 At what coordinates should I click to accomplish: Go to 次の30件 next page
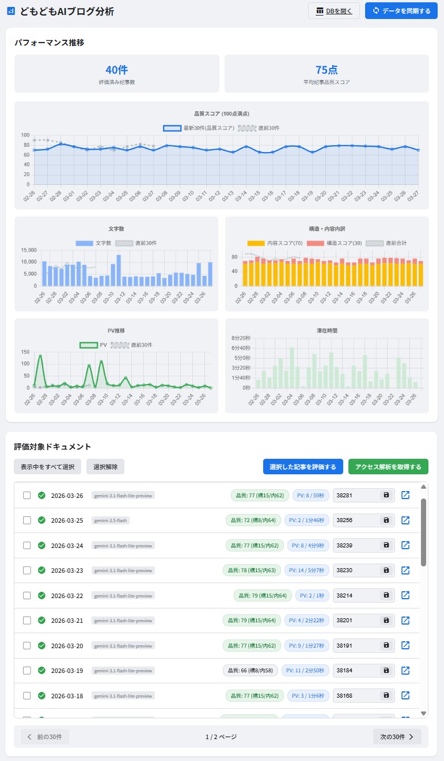pyautogui.click(x=397, y=737)
